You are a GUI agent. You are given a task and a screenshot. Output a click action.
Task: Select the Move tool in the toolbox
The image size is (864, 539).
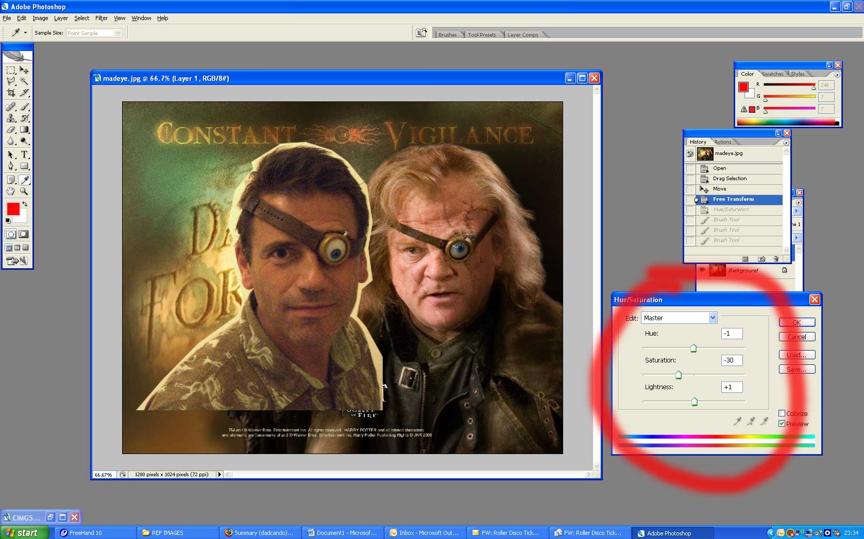[x=24, y=70]
